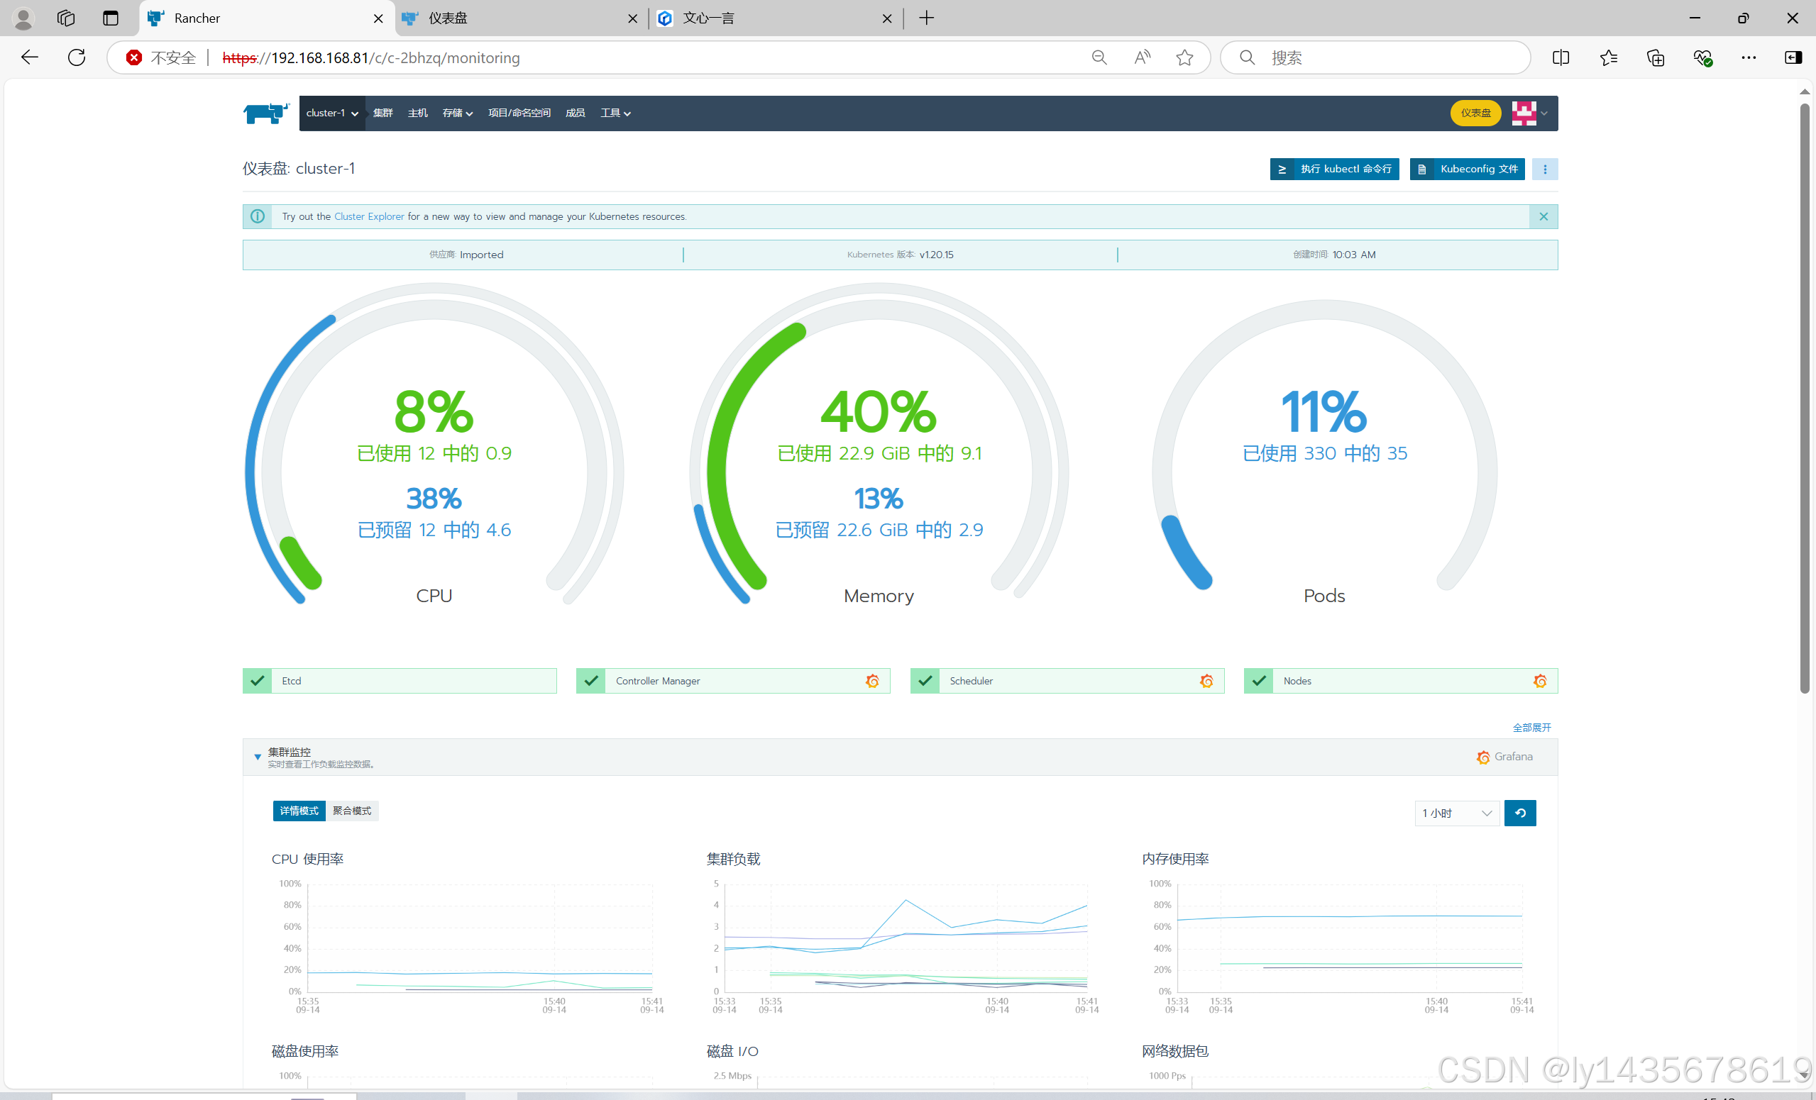The height and width of the screenshot is (1100, 1816).
Task: Click the info icon in banner
Action: pyautogui.click(x=257, y=216)
